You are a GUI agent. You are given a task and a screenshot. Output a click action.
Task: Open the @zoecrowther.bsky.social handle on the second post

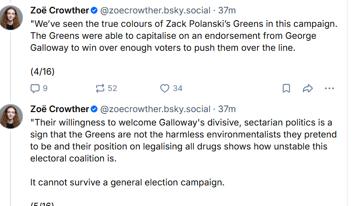155,109
